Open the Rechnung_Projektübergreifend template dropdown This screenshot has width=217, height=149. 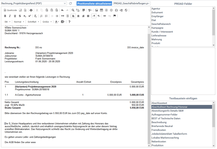(x=33, y=3)
